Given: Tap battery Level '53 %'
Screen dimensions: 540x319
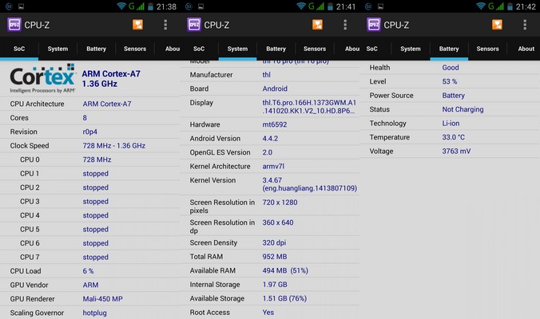Looking at the screenshot, I should (450, 81).
